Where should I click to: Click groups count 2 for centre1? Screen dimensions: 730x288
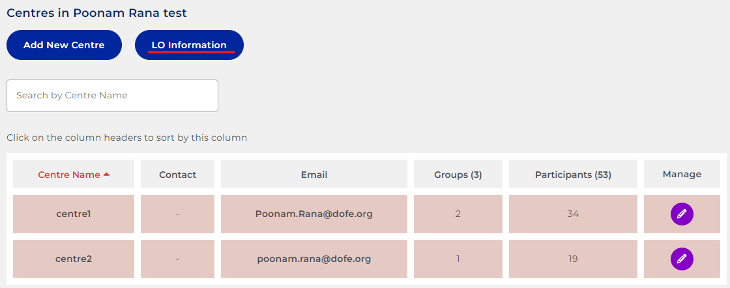click(458, 214)
